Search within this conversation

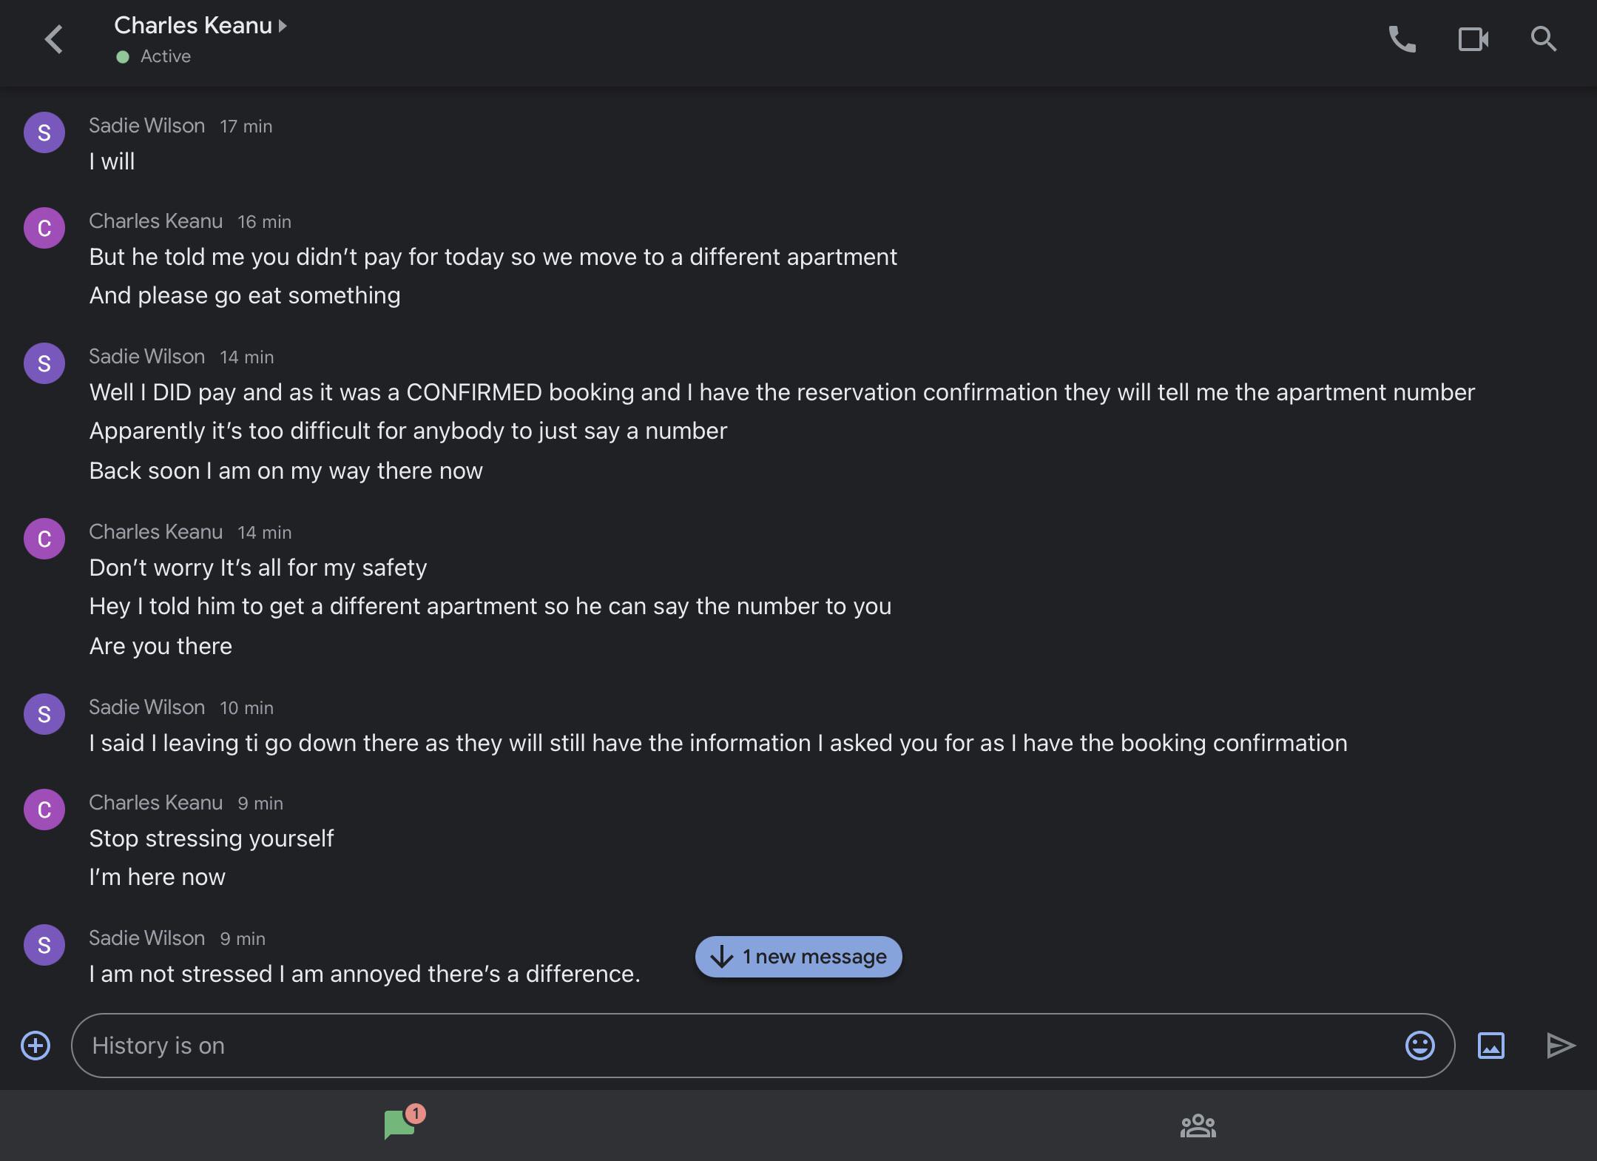pos(1543,39)
